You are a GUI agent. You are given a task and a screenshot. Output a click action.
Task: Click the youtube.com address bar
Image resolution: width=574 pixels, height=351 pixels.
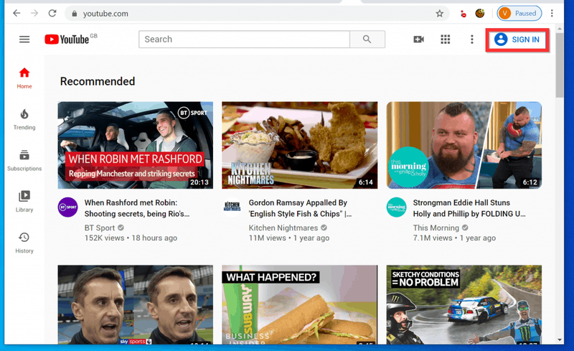point(256,14)
